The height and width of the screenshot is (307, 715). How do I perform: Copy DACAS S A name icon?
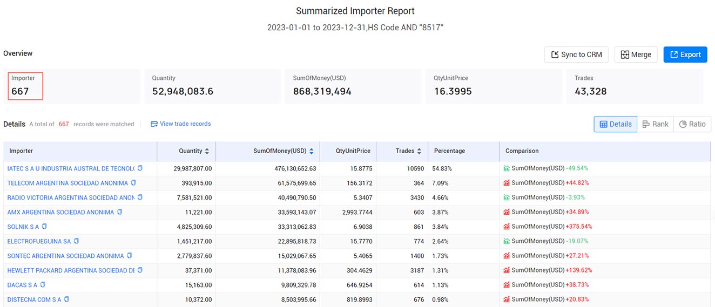(43, 285)
